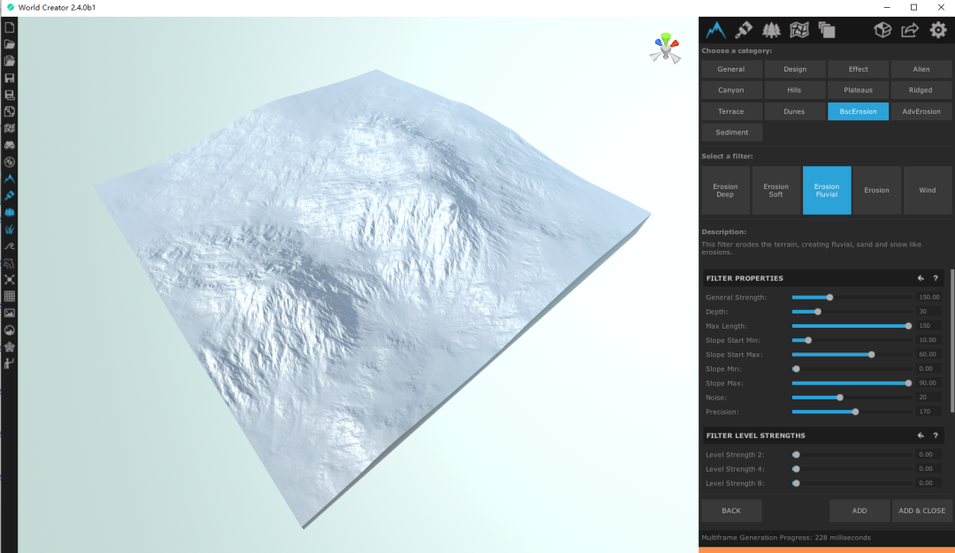Select the blue grass icon in left sidebar

click(x=9, y=230)
